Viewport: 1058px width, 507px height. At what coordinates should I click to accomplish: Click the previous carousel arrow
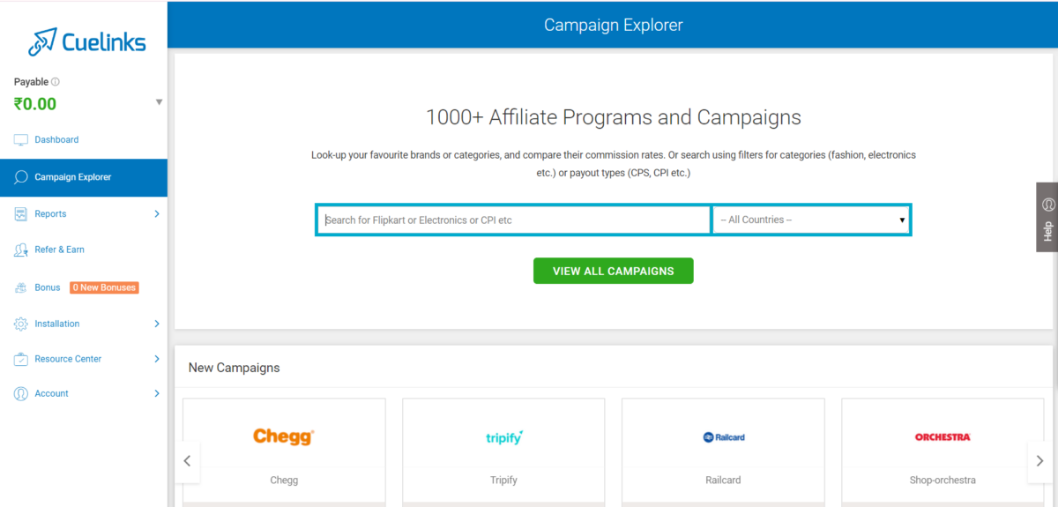point(187,460)
